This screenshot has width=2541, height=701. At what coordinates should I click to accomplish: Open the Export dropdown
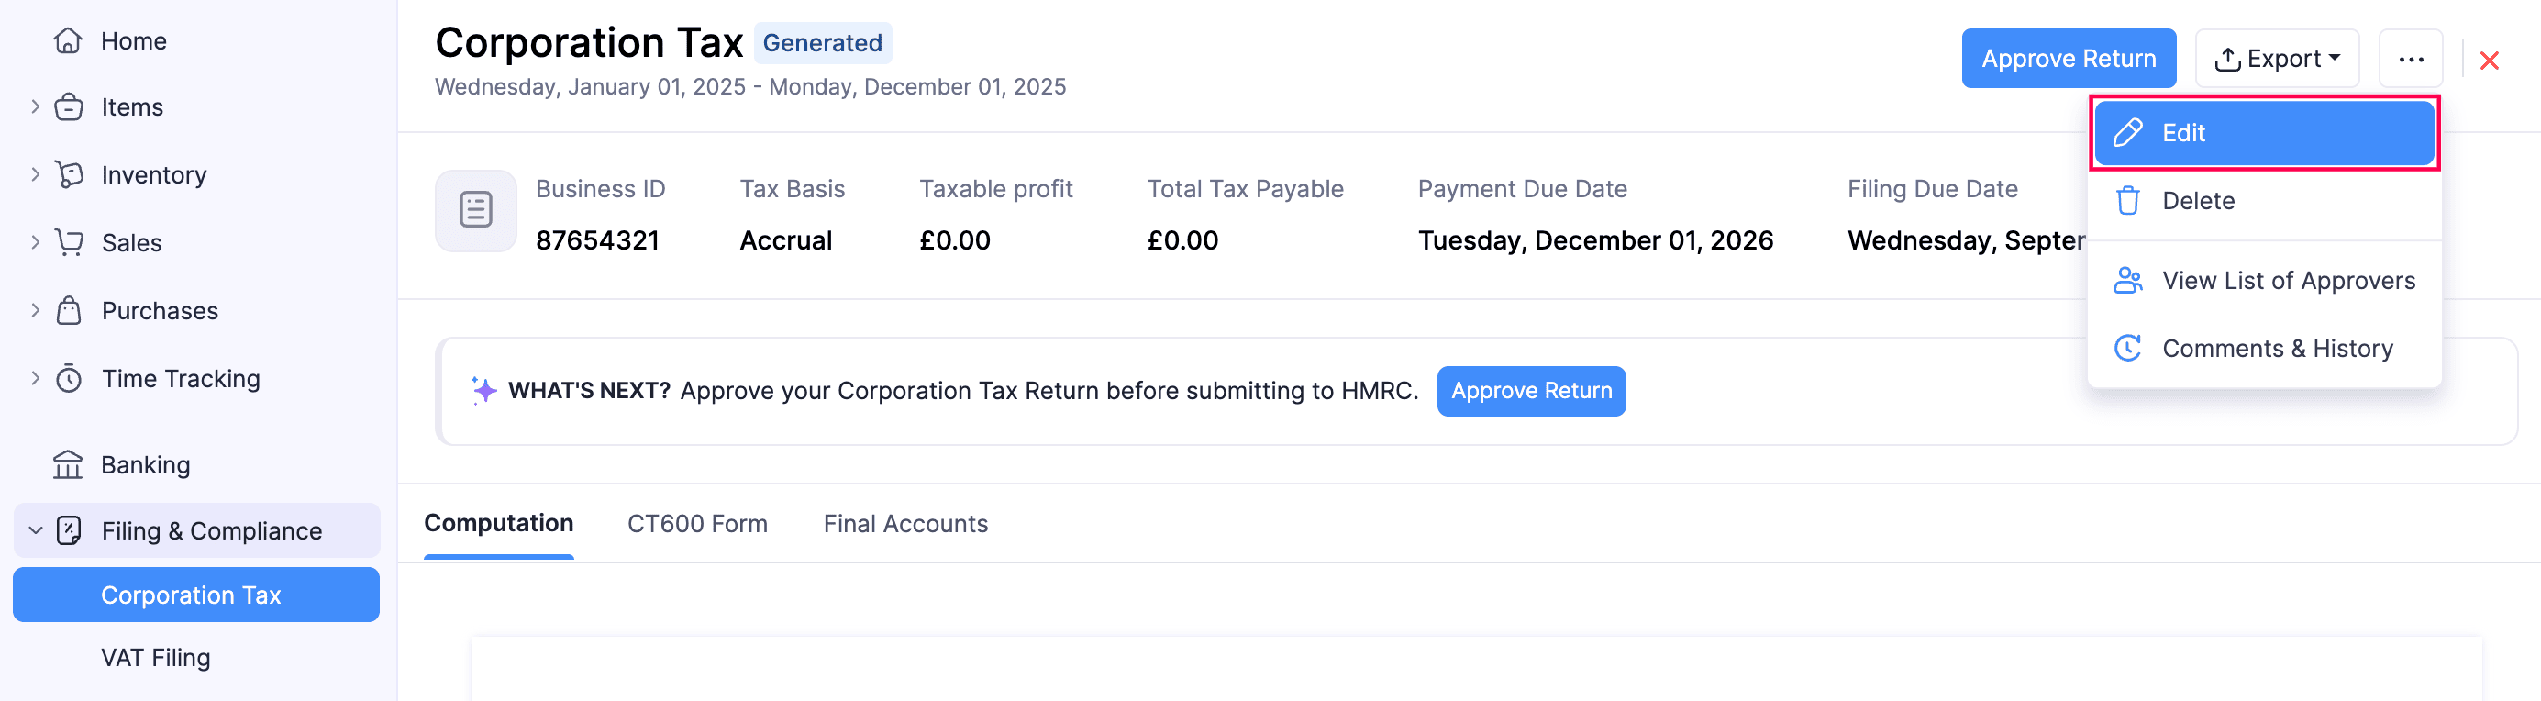coord(2277,57)
